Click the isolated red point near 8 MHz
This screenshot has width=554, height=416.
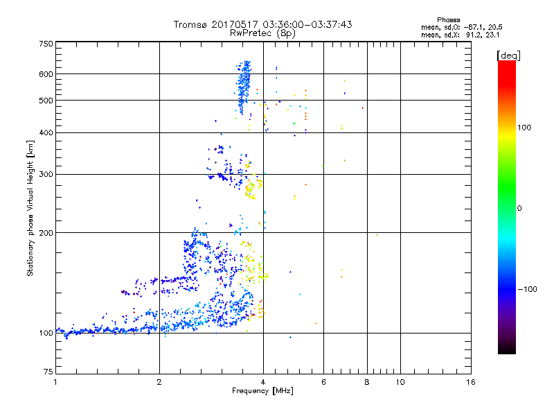coord(363,108)
